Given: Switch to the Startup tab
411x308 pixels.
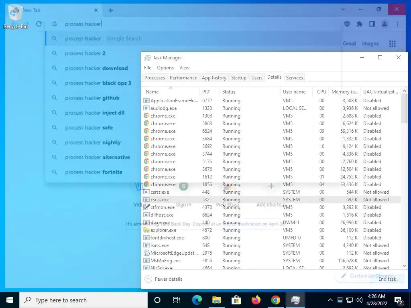Looking at the screenshot, I should [239, 77].
